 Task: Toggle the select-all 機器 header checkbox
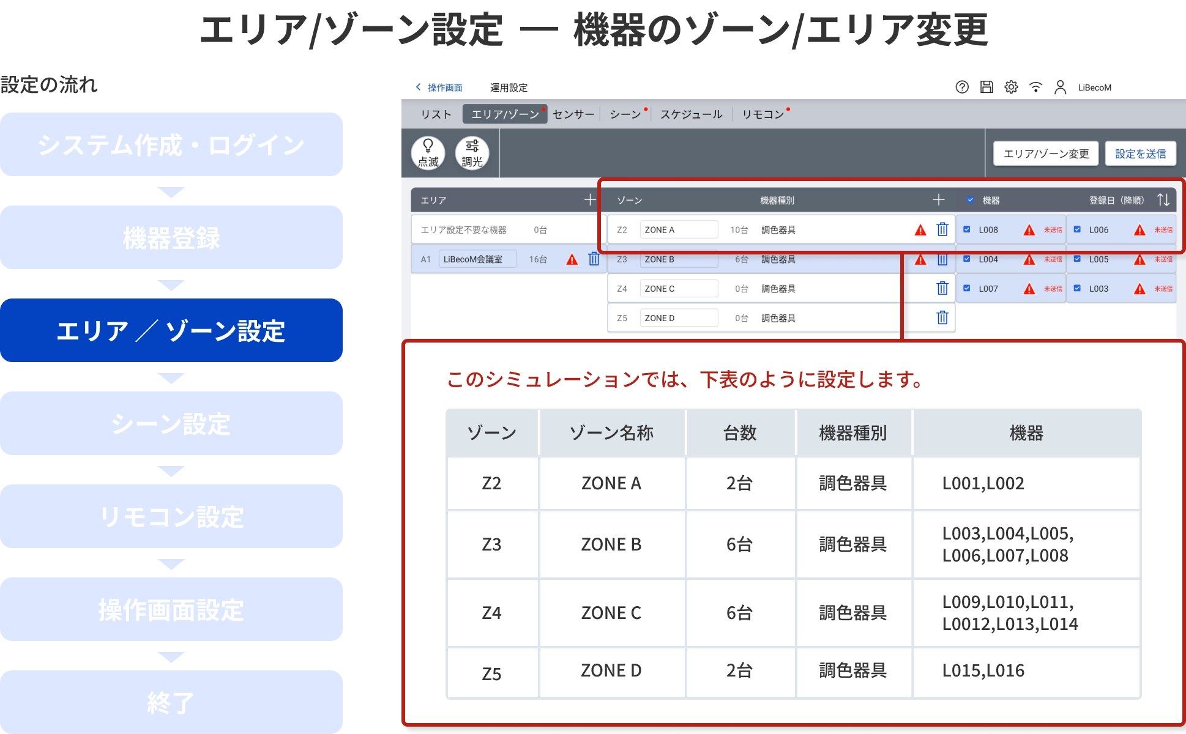coord(971,200)
